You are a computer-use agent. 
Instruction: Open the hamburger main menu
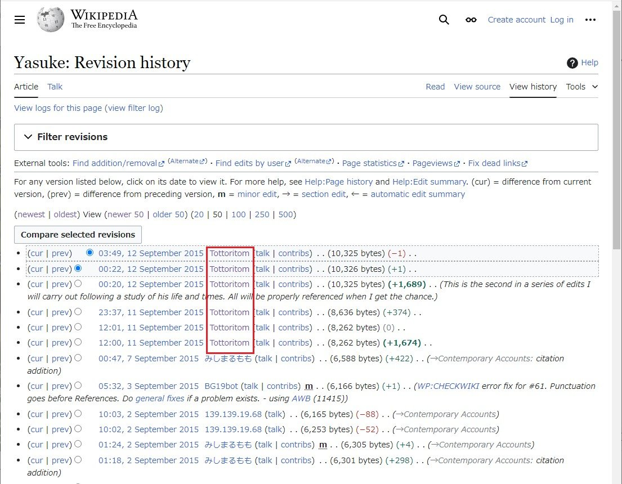[x=20, y=20]
